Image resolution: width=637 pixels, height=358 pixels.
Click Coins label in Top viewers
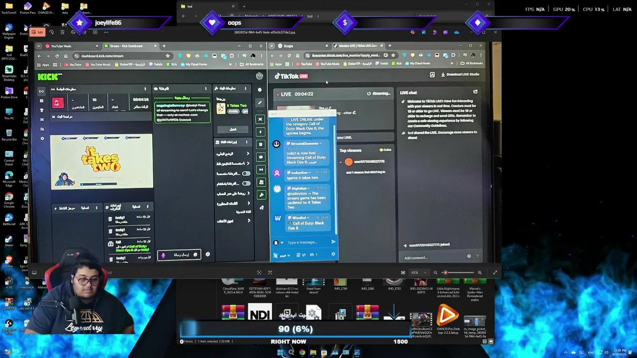click(386, 150)
